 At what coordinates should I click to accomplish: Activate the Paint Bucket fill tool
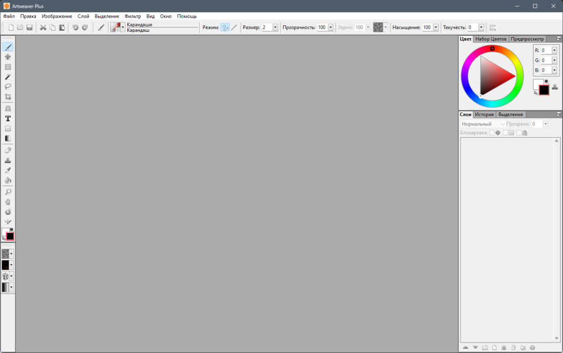[x=8, y=180]
